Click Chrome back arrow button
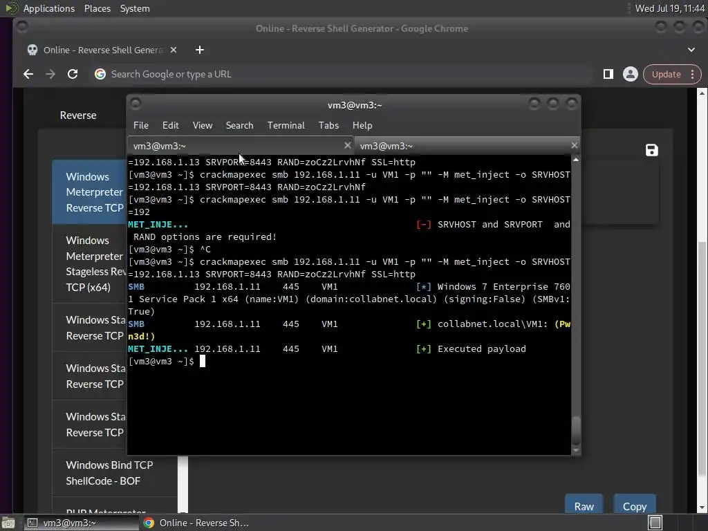 (x=28, y=74)
